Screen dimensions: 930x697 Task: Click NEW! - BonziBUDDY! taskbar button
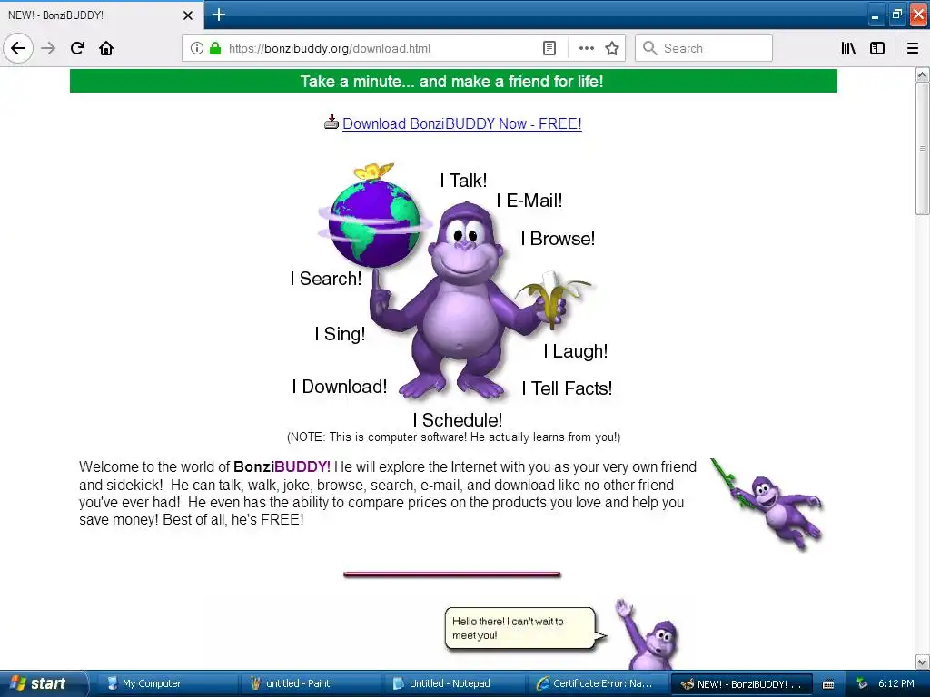tap(741, 683)
